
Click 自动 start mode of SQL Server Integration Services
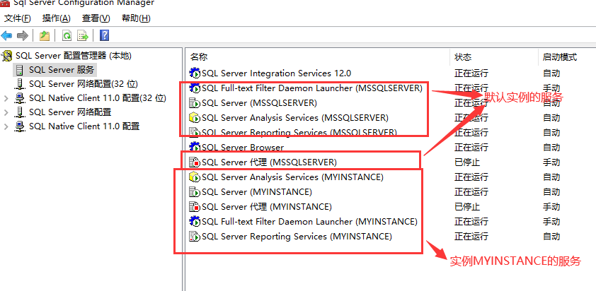(x=551, y=73)
